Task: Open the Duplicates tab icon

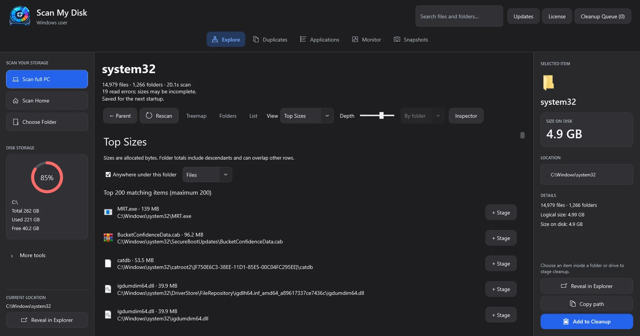Action: 256,39
